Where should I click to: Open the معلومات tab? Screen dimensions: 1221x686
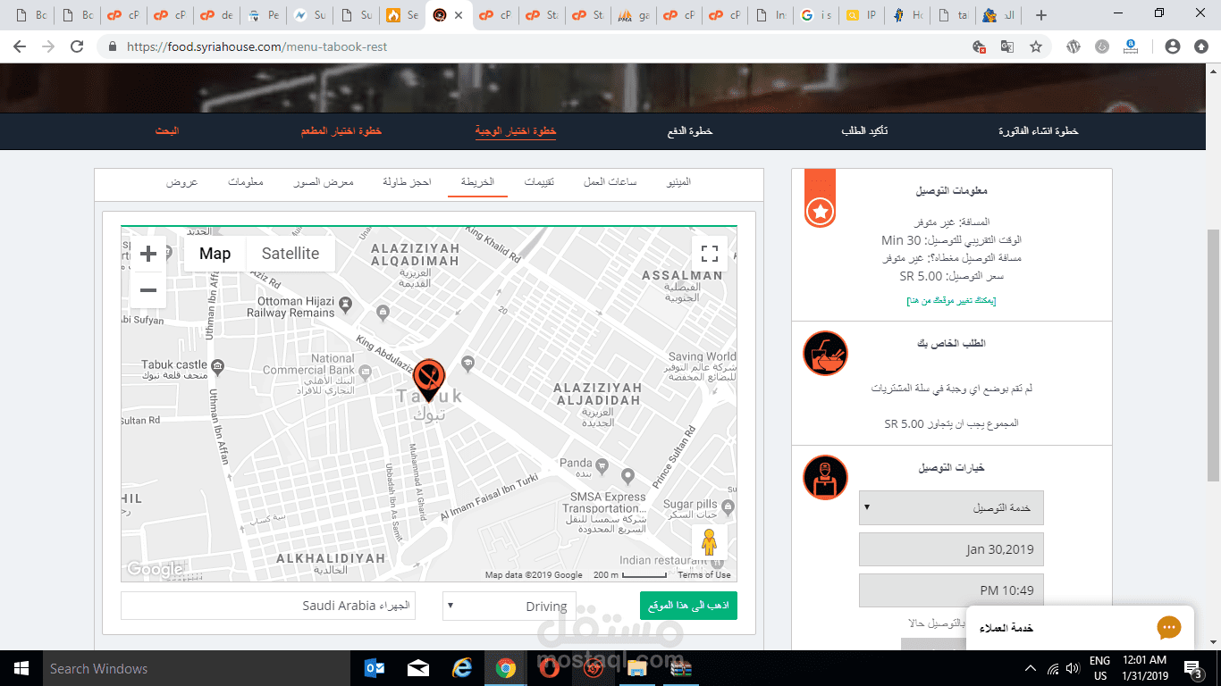tap(246, 182)
